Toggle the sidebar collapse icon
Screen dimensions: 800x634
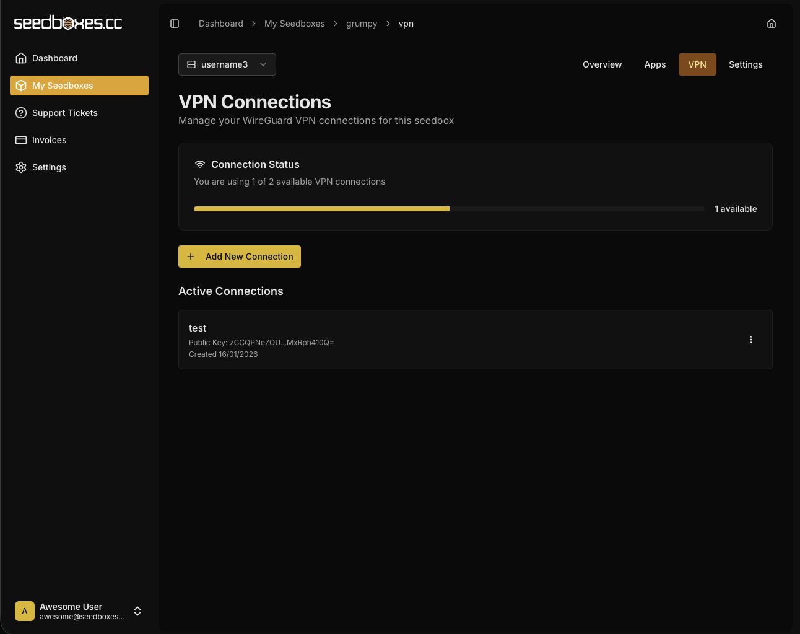[x=174, y=23]
